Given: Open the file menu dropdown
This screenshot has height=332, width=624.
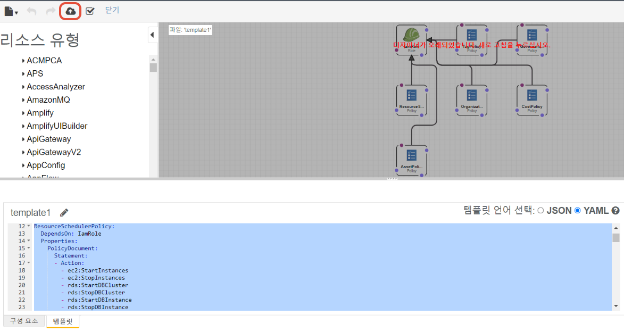Looking at the screenshot, I should tap(11, 11).
